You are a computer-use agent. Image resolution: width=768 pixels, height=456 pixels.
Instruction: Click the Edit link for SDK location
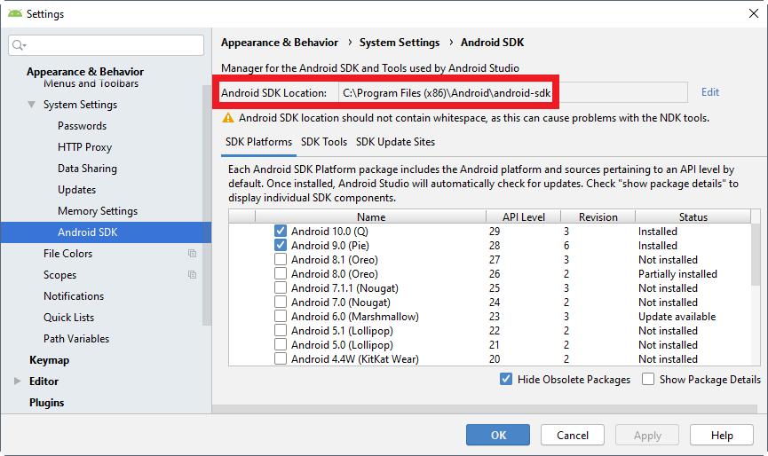pyautogui.click(x=709, y=92)
